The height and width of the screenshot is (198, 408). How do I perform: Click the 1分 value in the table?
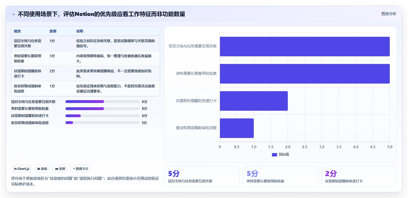point(52,86)
